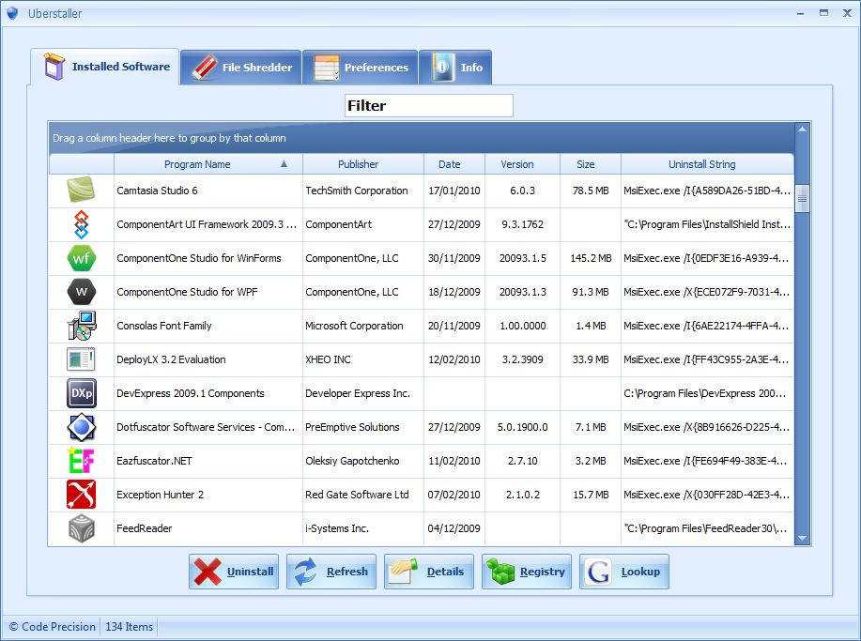This screenshot has height=641, width=861.
Task: Click the Eazfuscator.NET EF icon
Action: (x=82, y=461)
